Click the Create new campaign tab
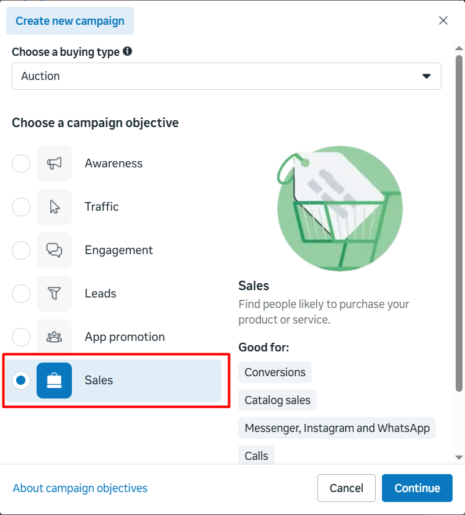Image resolution: width=465 pixels, height=515 pixels. tap(70, 20)
